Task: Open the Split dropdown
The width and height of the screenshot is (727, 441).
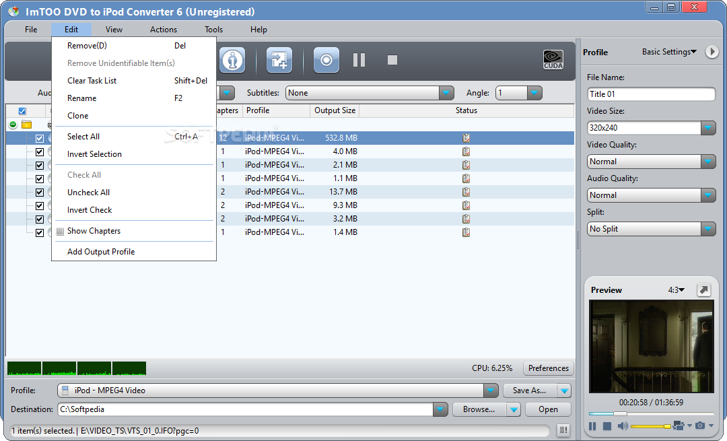Action: click(x=708, y=229)
